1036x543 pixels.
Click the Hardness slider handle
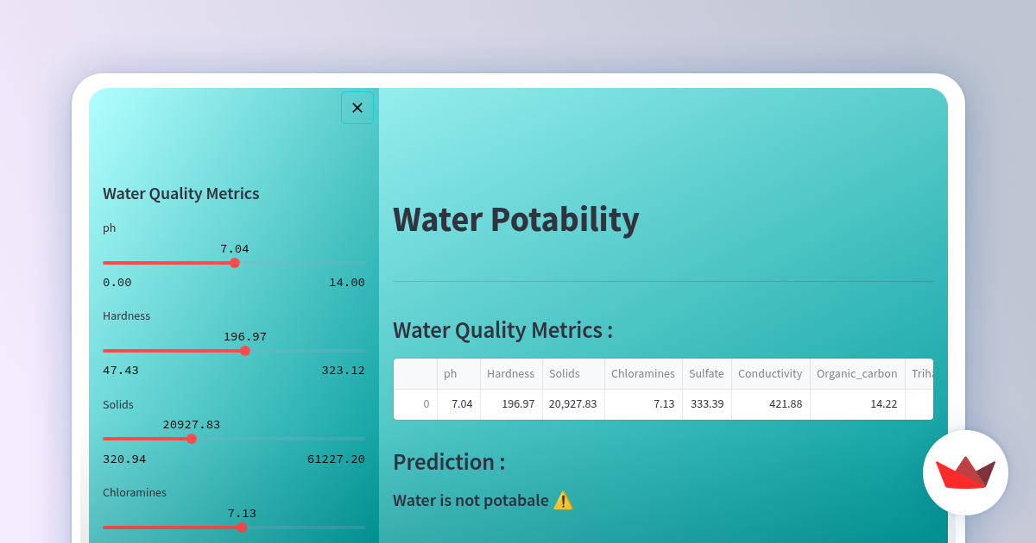pyautogui.click(x=245, y=351)
